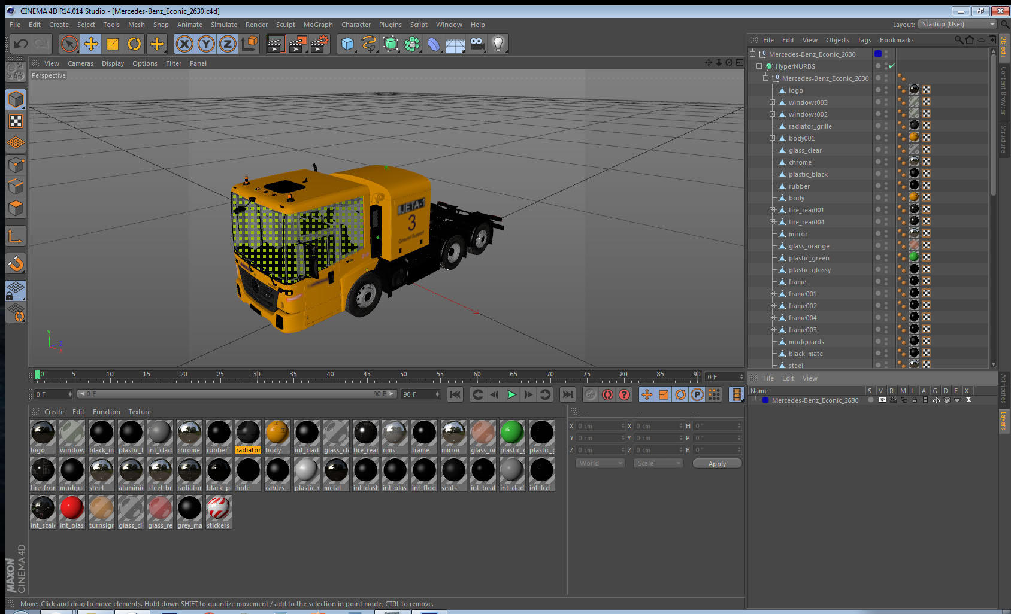Click the Undo arrow icon
1011x614 pixels.
point(21,44)
